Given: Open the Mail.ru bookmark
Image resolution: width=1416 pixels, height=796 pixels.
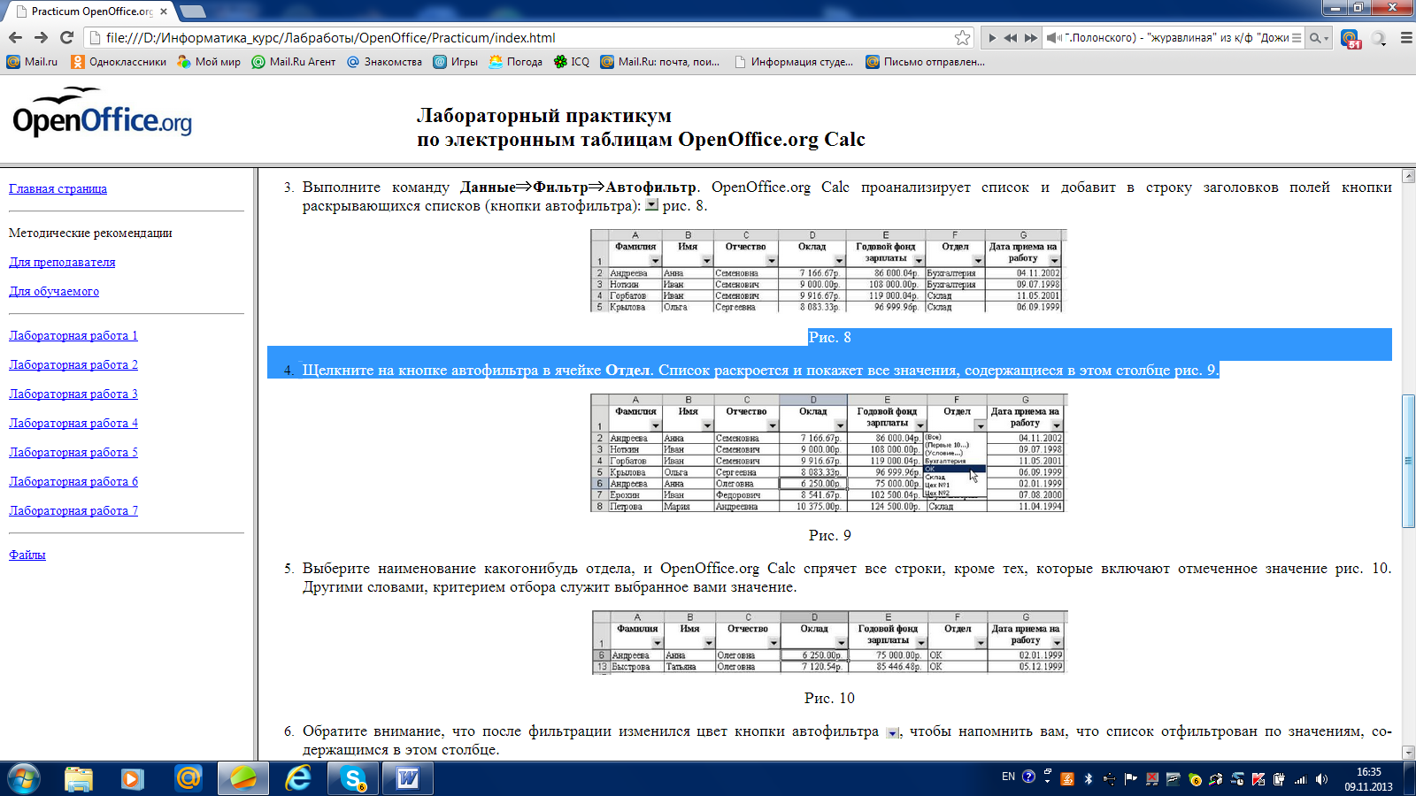Looking at the screenshot, I should (32, 62).
